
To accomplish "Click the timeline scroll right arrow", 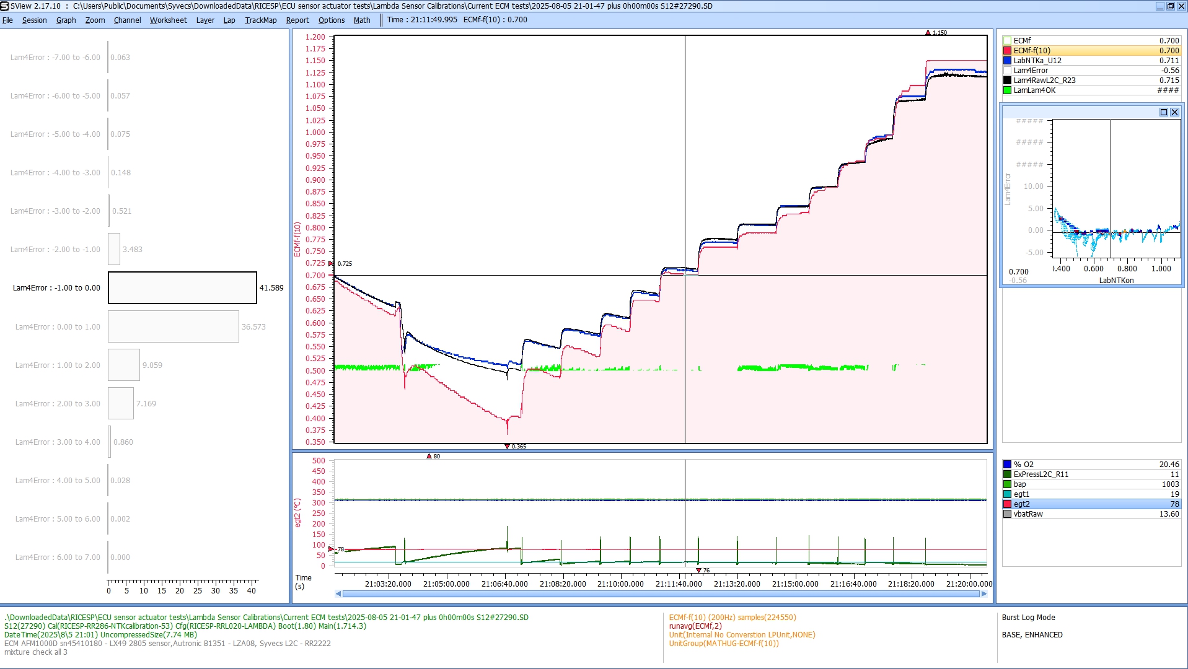I will pos(983,594).
